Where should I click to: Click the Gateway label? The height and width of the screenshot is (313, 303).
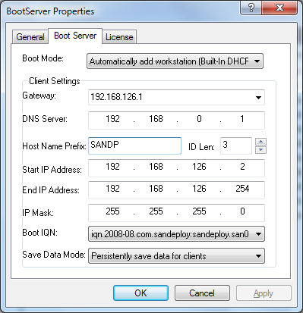[39, 95]
